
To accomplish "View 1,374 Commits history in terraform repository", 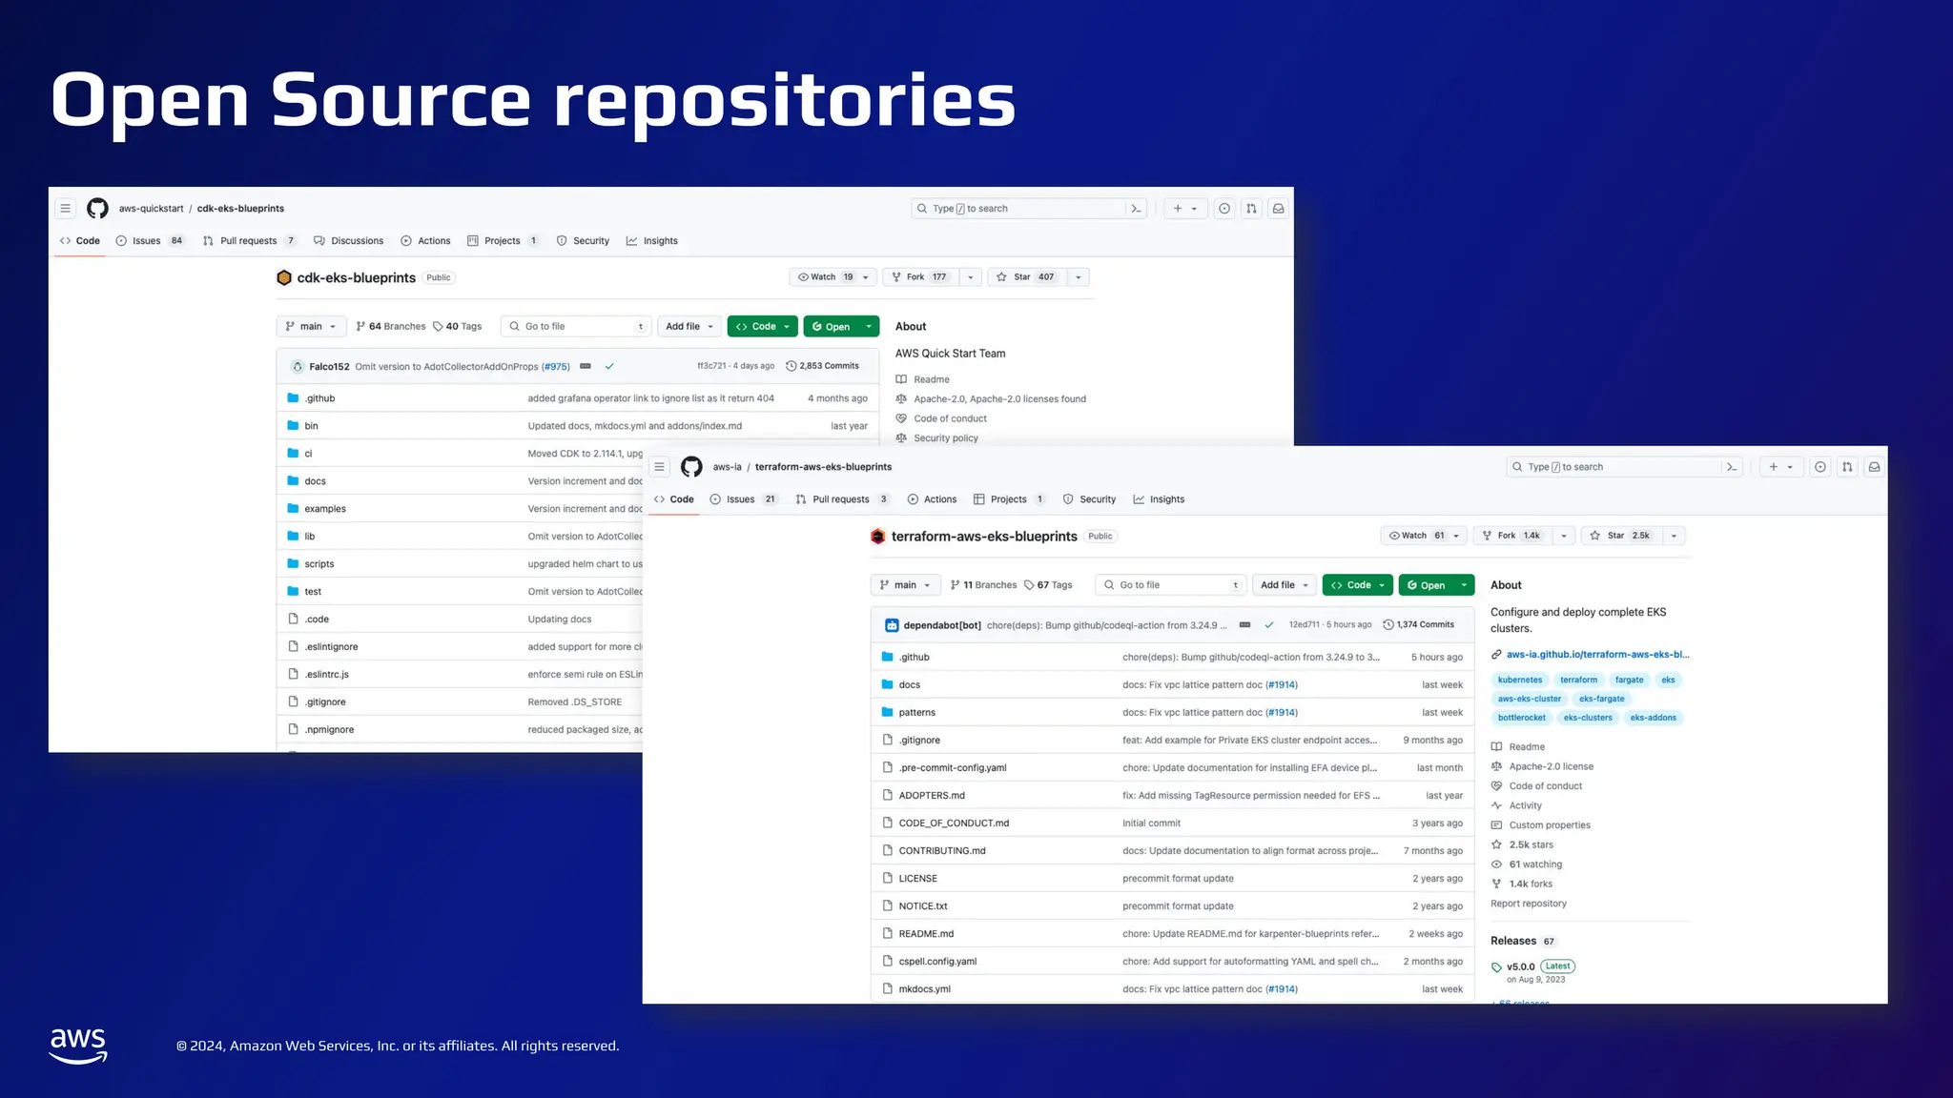I will [1418, 625].
